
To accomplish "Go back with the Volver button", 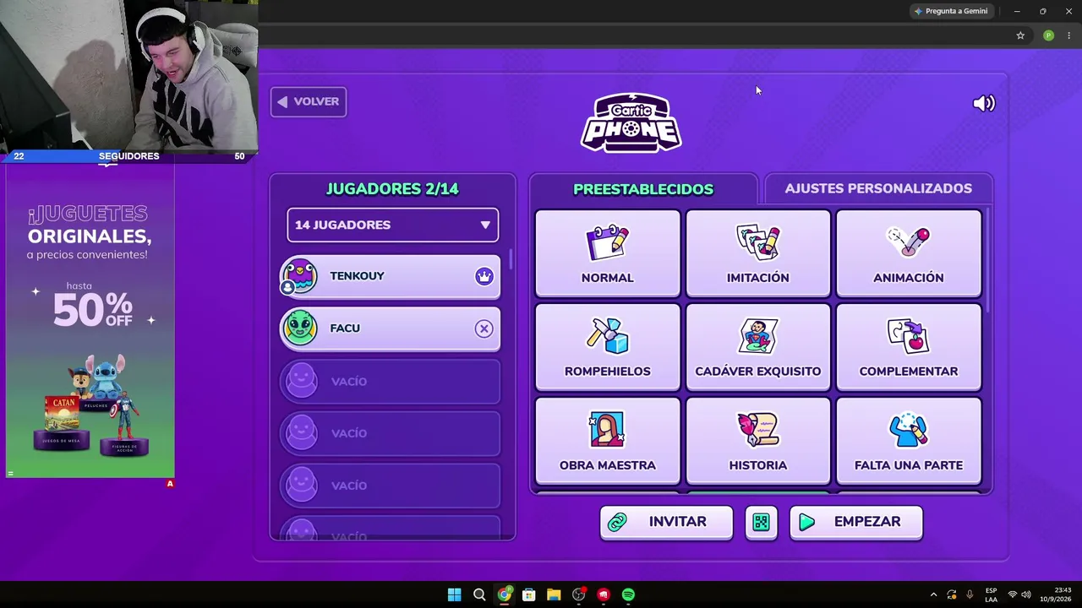I will pos(309,101).
